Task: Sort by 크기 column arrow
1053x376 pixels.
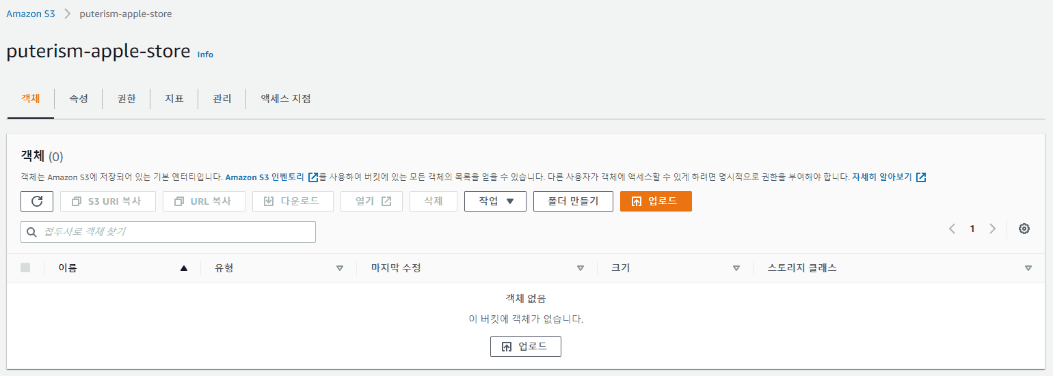Action: [x=736, y=268]
